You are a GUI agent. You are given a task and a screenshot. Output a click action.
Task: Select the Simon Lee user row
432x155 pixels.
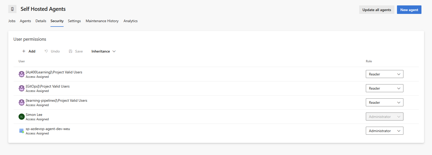point(216,117)
